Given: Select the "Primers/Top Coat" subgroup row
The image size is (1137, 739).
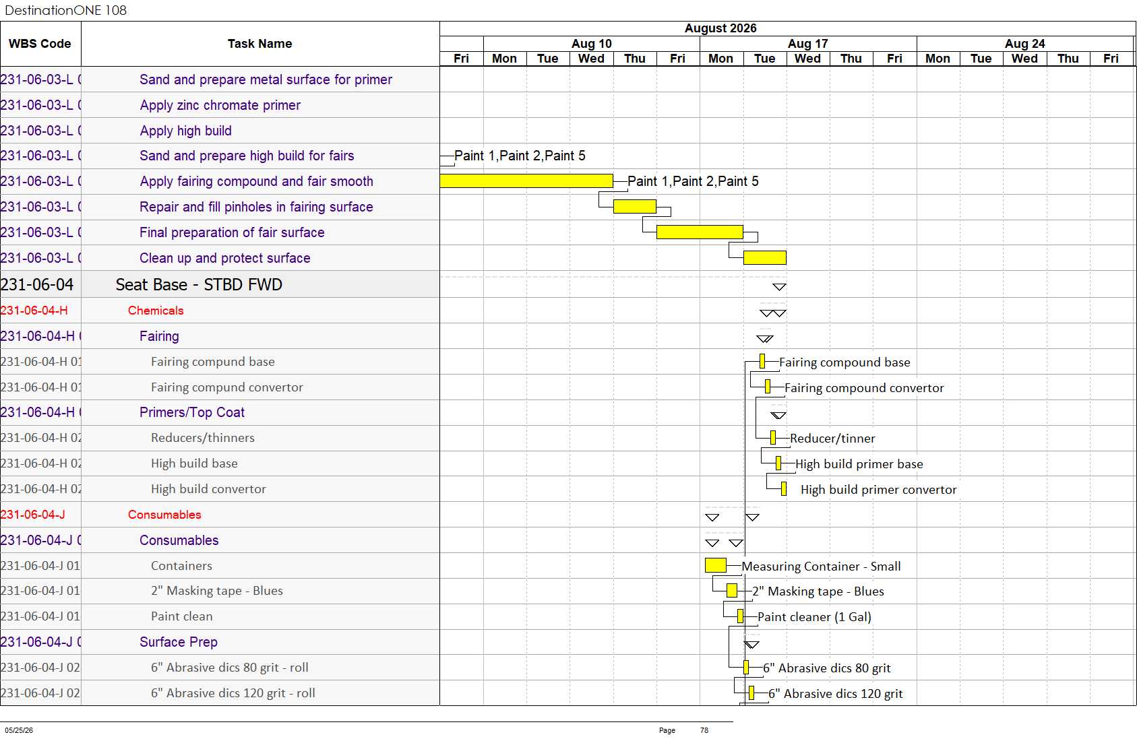Looking at the screenshot, I should [192, 412].
